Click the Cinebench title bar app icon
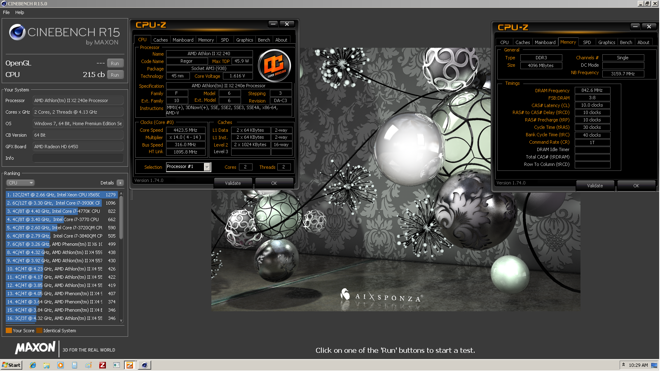660x373 pixels. tap(4, 4)
